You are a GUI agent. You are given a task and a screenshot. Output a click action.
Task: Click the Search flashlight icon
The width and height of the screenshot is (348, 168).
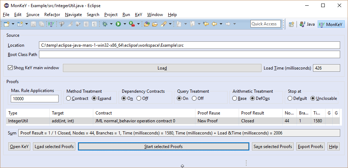pos(164,24)
